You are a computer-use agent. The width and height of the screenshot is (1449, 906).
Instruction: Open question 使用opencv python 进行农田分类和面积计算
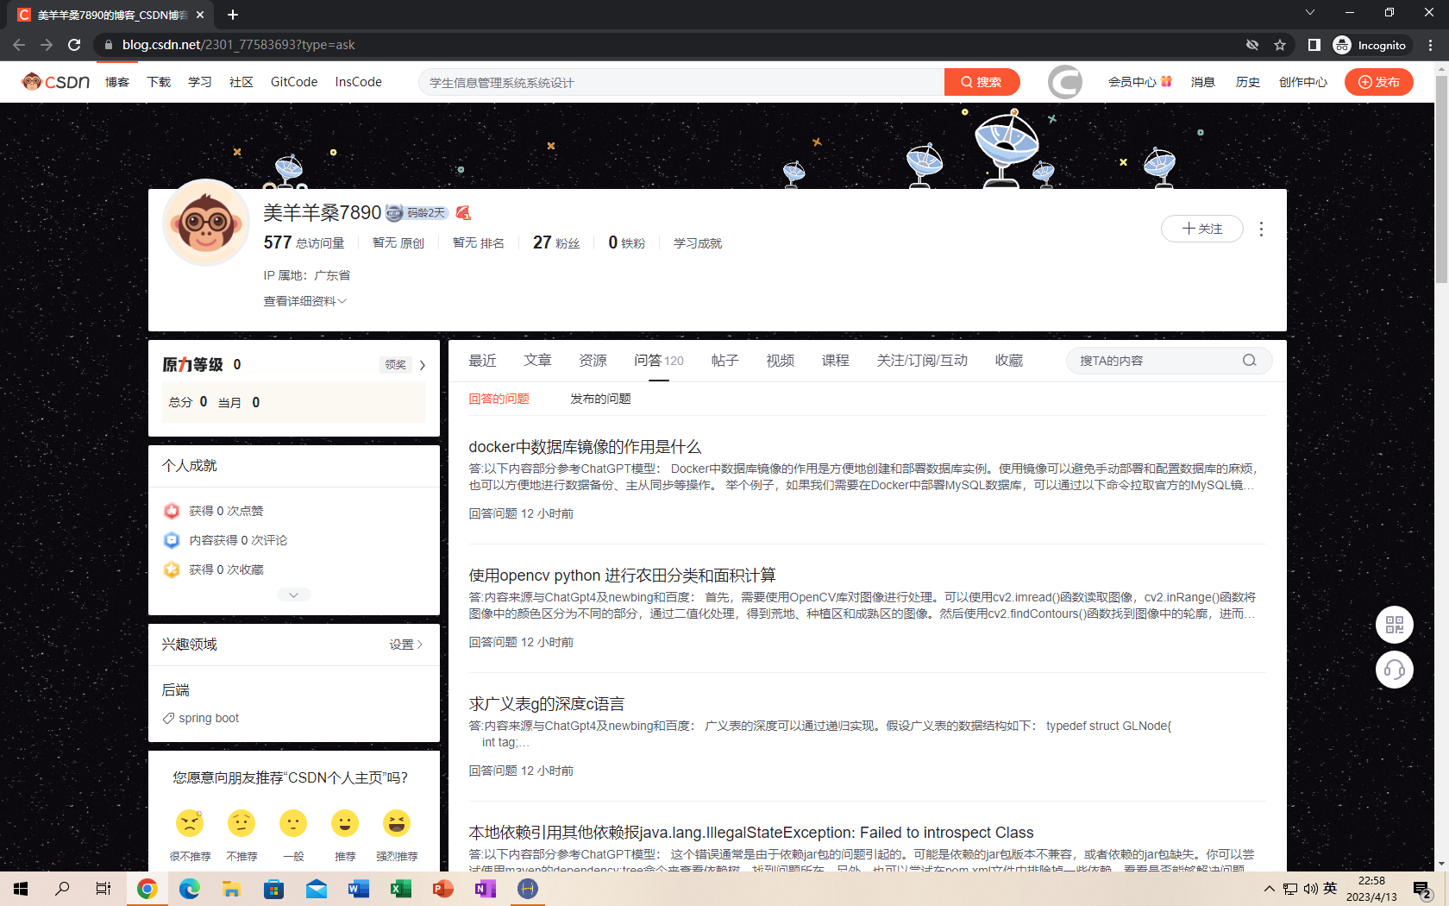click(622, 576)
